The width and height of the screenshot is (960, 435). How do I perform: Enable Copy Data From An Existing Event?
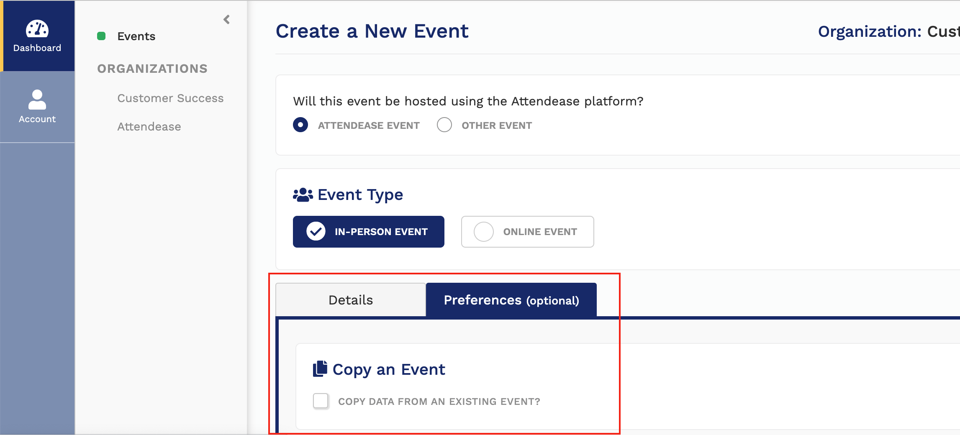pos(321,401)
